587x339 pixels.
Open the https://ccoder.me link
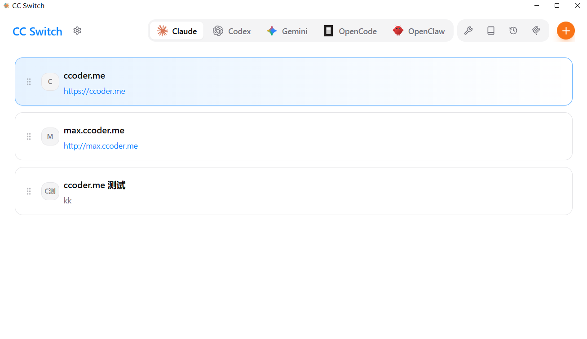94,91
